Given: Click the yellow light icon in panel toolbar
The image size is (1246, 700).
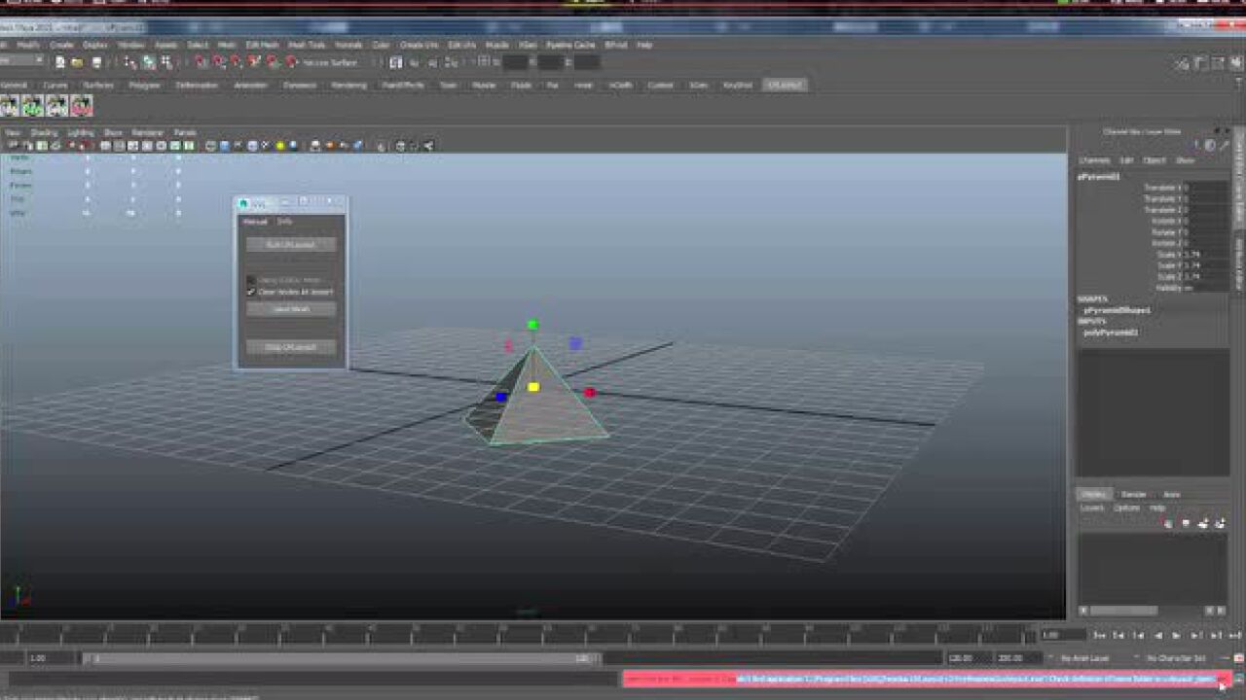Looking at the screenshot, I should pyautogui.click(x=279, y=146).
